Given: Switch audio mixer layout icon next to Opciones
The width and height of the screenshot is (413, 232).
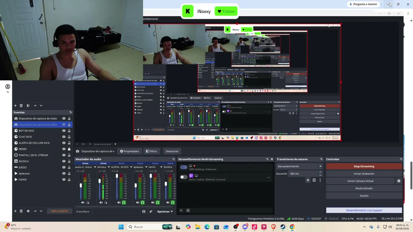Looking at the screenshot, I should 144,211.
